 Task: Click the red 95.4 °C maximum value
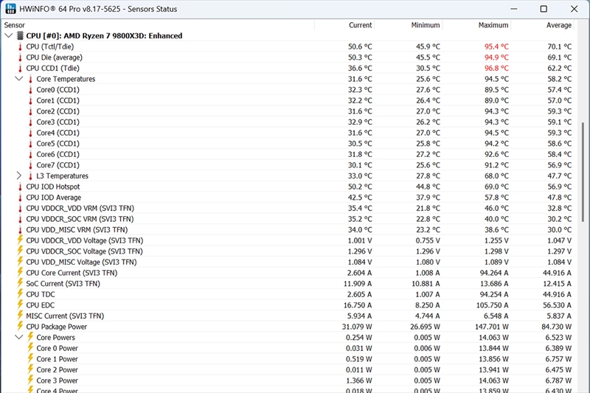[x=496, y=46]
